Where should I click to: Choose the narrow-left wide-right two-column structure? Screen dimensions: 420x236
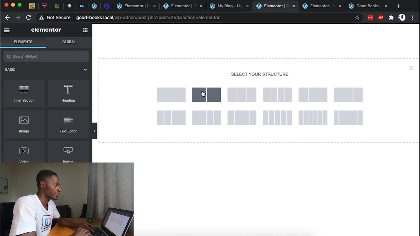(313, 95)
